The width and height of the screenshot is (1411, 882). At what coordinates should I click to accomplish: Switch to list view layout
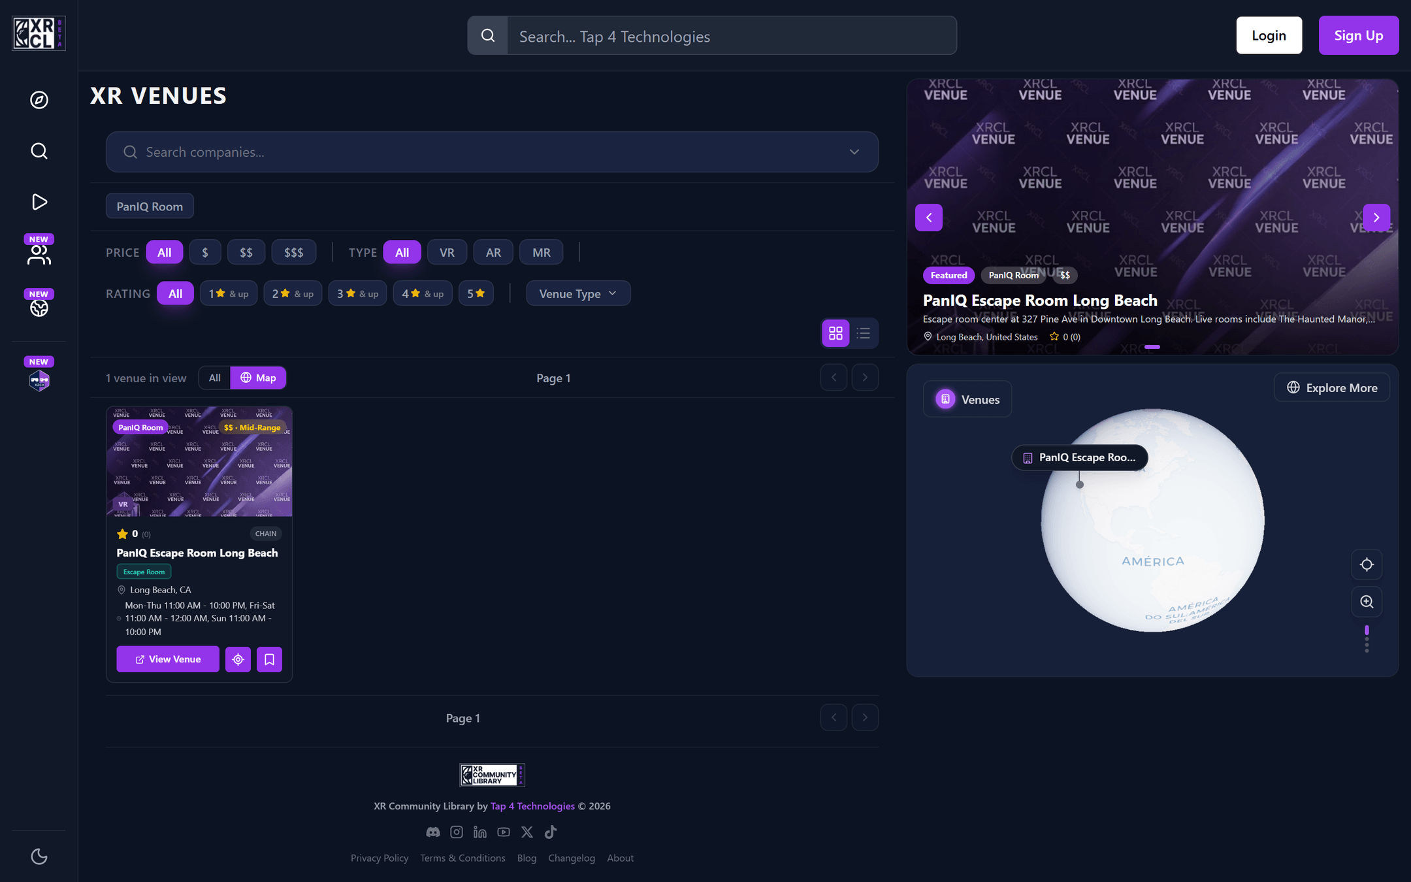pos(864,333)
